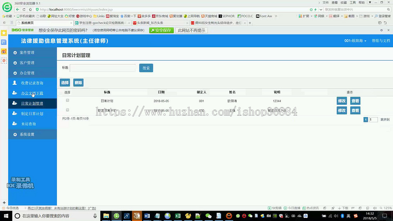Open 收费记录查询 in the sidebar
Screen dimensions: 393x221
coord(33,83)
